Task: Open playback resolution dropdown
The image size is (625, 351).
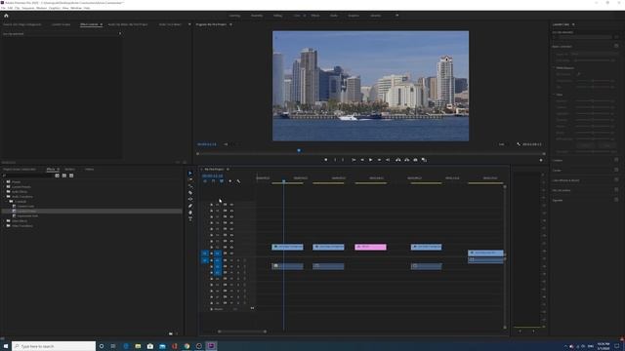Action: 502,144
